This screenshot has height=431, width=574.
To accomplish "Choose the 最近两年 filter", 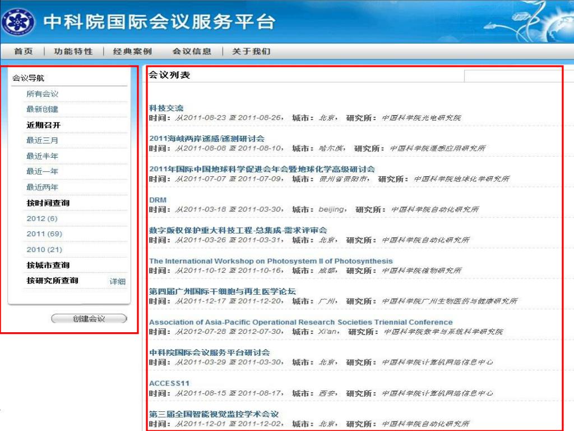I will [43, 187].
